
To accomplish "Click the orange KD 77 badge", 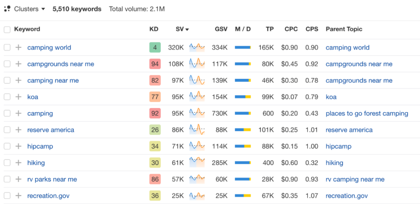I will tap(155, 97).
